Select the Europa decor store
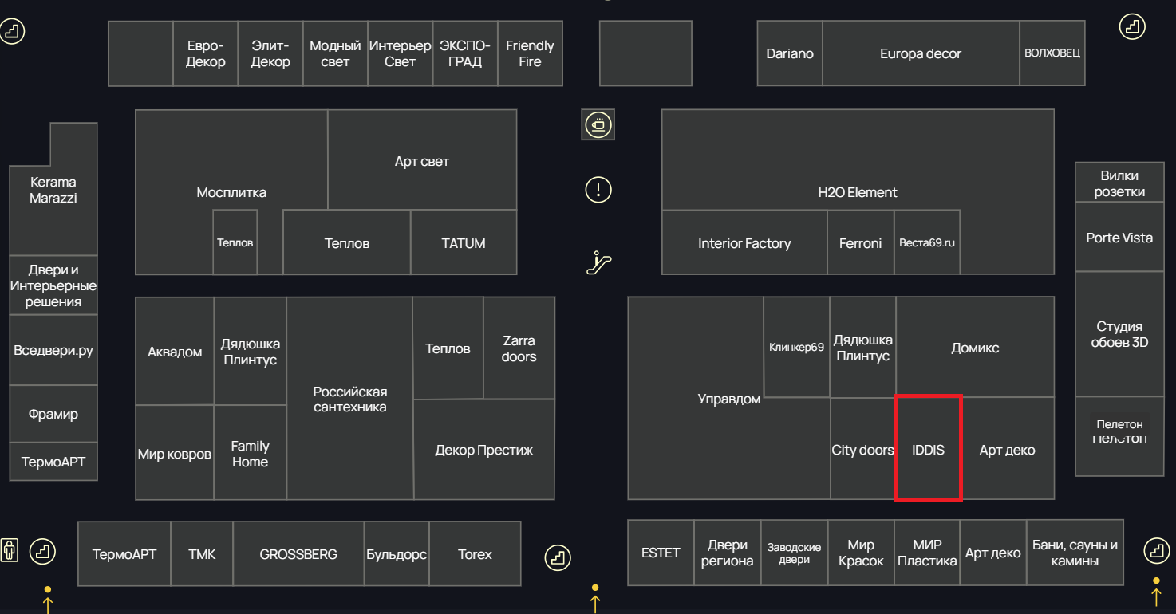1176x614 pixels. 921,53
